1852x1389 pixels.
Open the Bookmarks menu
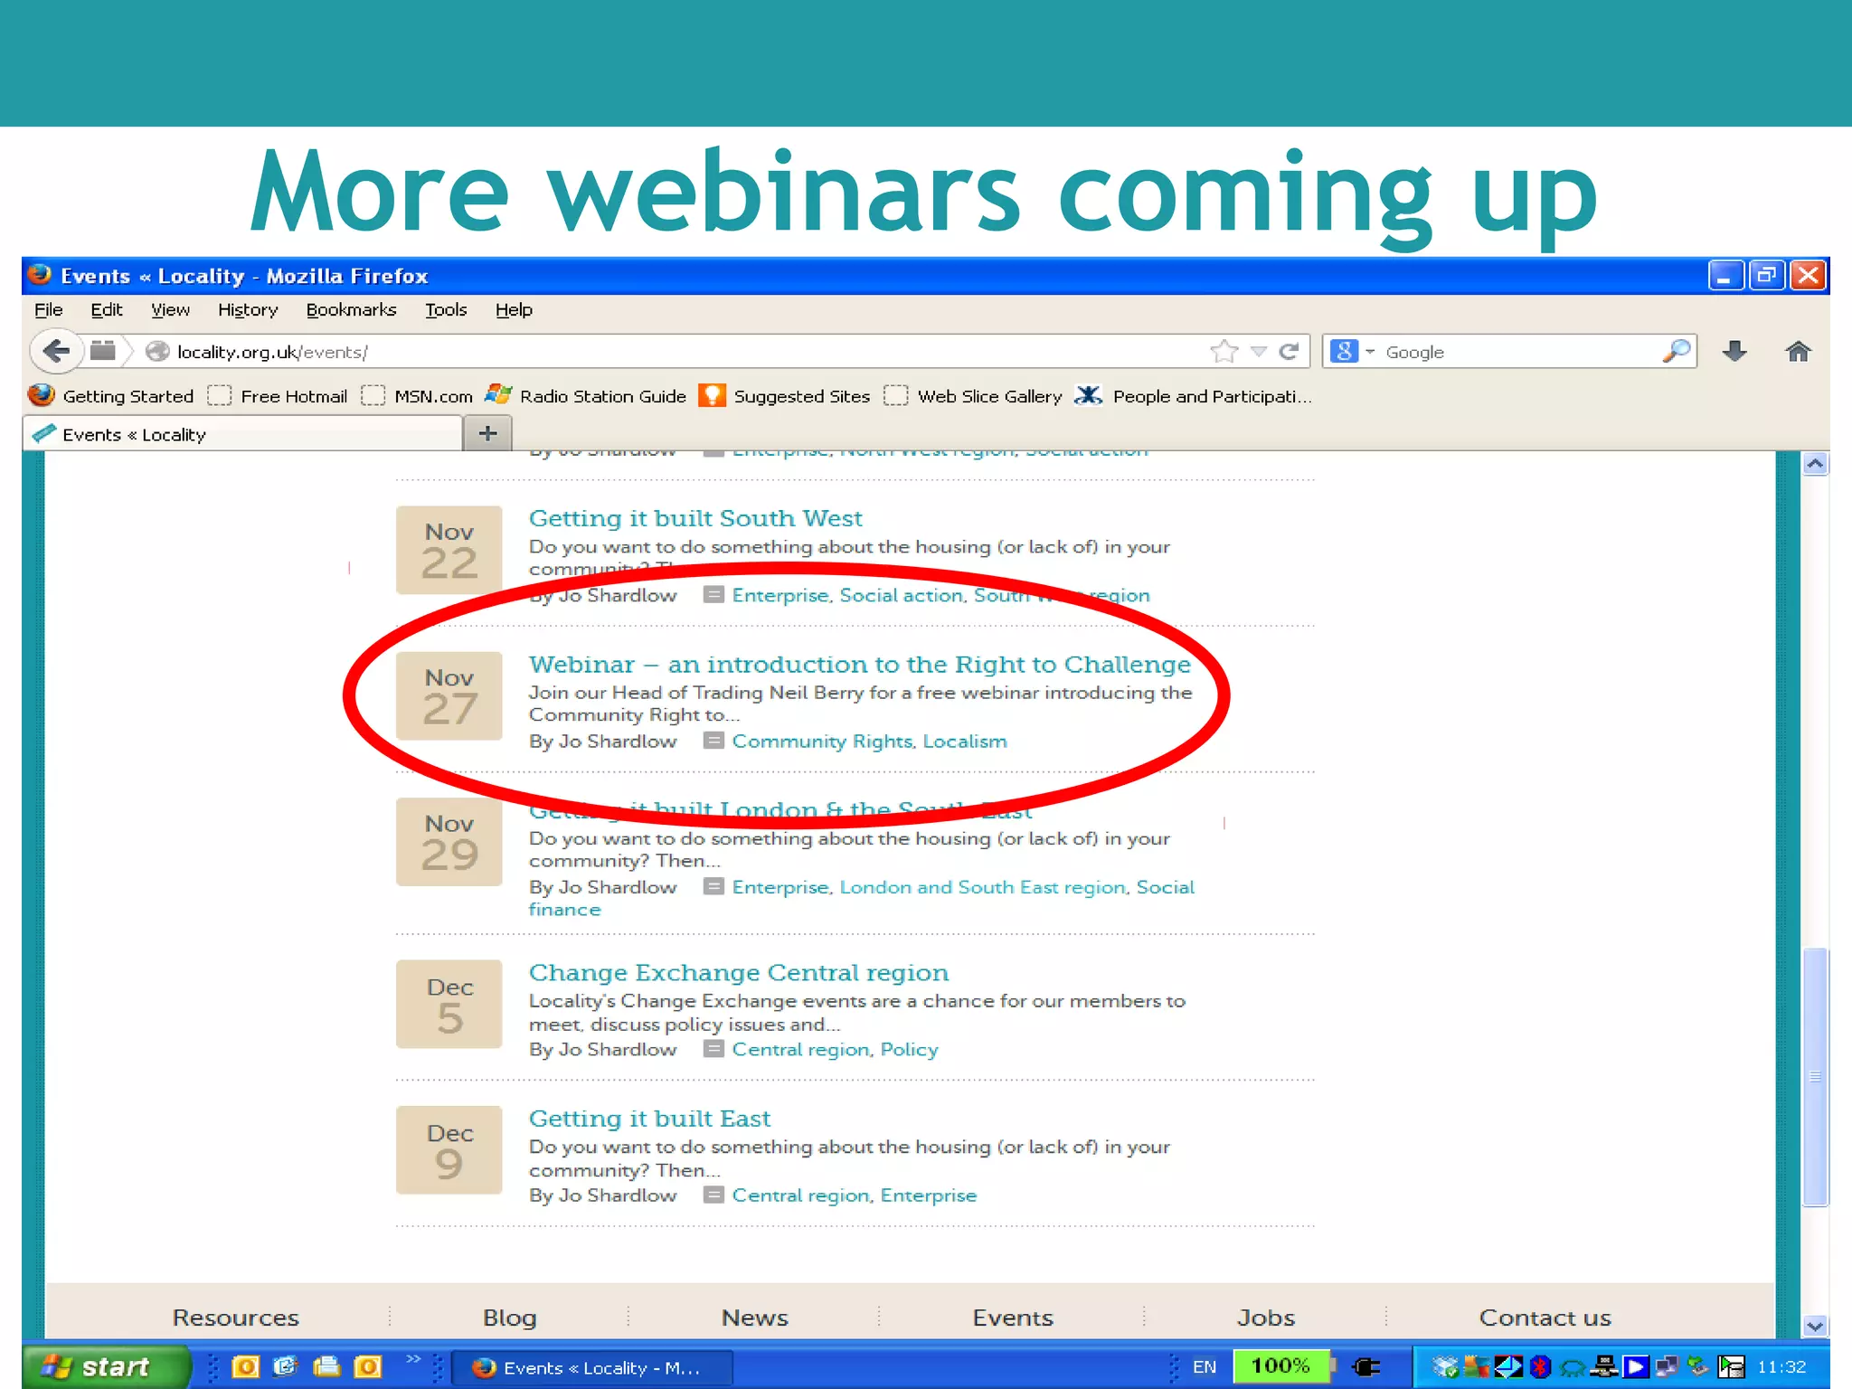pyautogui.click(x=351, y=310)
